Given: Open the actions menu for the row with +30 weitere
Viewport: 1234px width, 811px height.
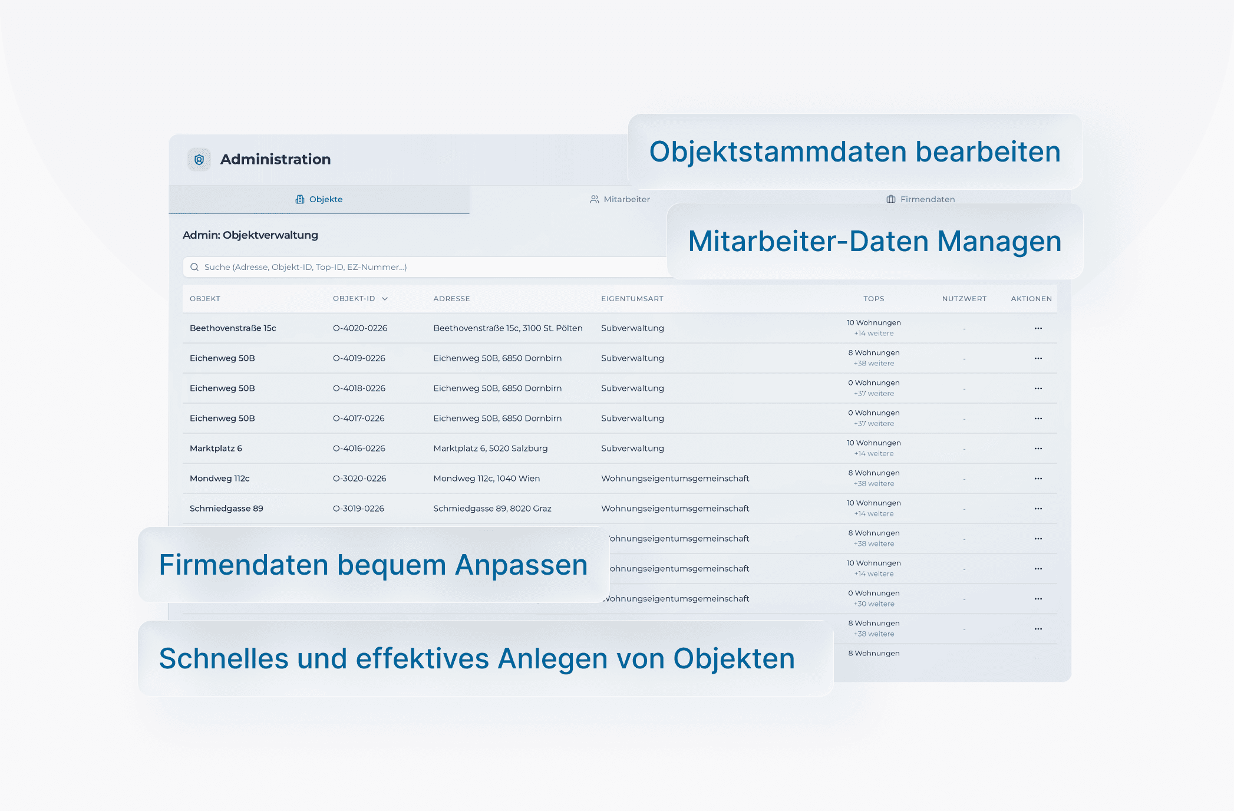Looking at the screenshot, I should tap(1038, 598).
